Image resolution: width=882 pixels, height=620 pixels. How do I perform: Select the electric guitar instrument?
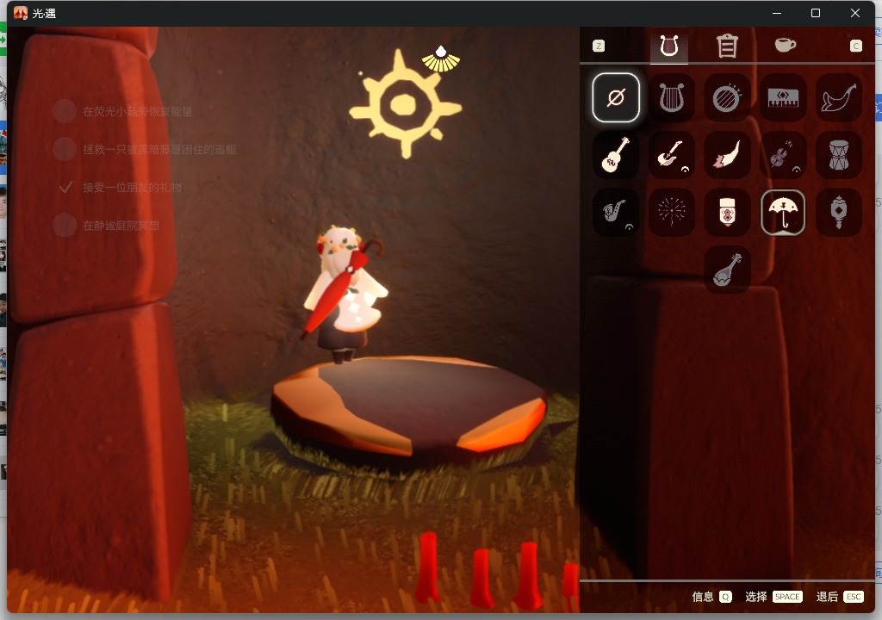671,155
